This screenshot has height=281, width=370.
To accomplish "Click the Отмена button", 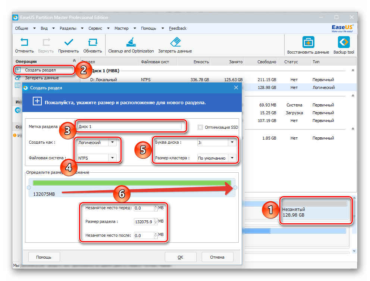I will click(217, 257).
